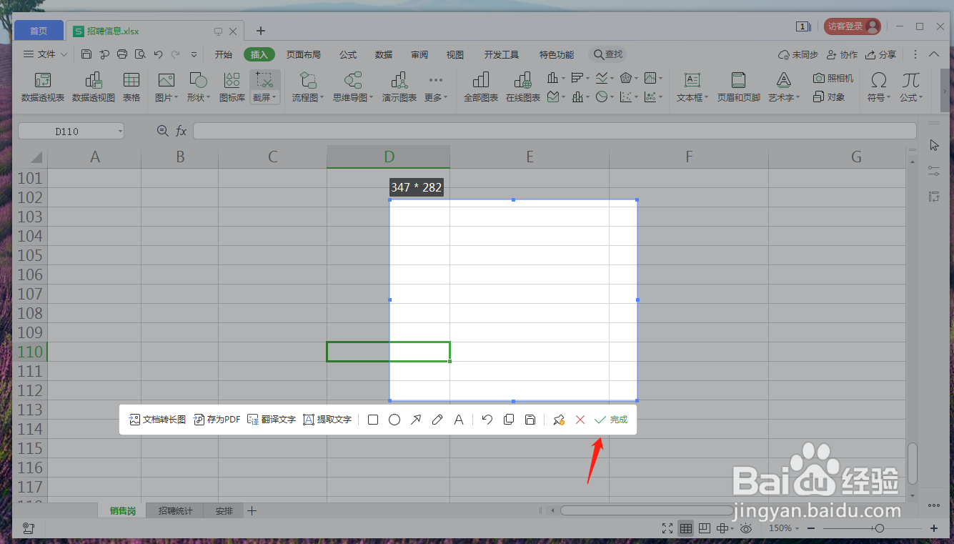Pin the screenshot to screen
Image resolution: width=954 pixels, height=544 pixels.
coord(559,420)
